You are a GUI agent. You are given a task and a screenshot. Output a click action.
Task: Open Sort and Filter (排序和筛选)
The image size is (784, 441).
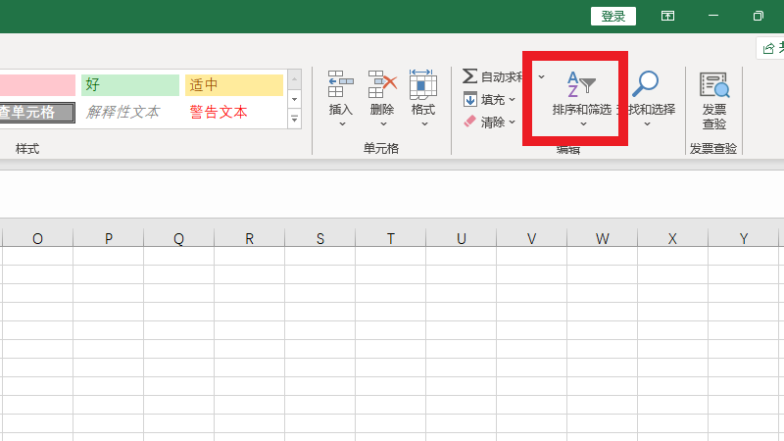pyautogui.click(x=581, y=87)
